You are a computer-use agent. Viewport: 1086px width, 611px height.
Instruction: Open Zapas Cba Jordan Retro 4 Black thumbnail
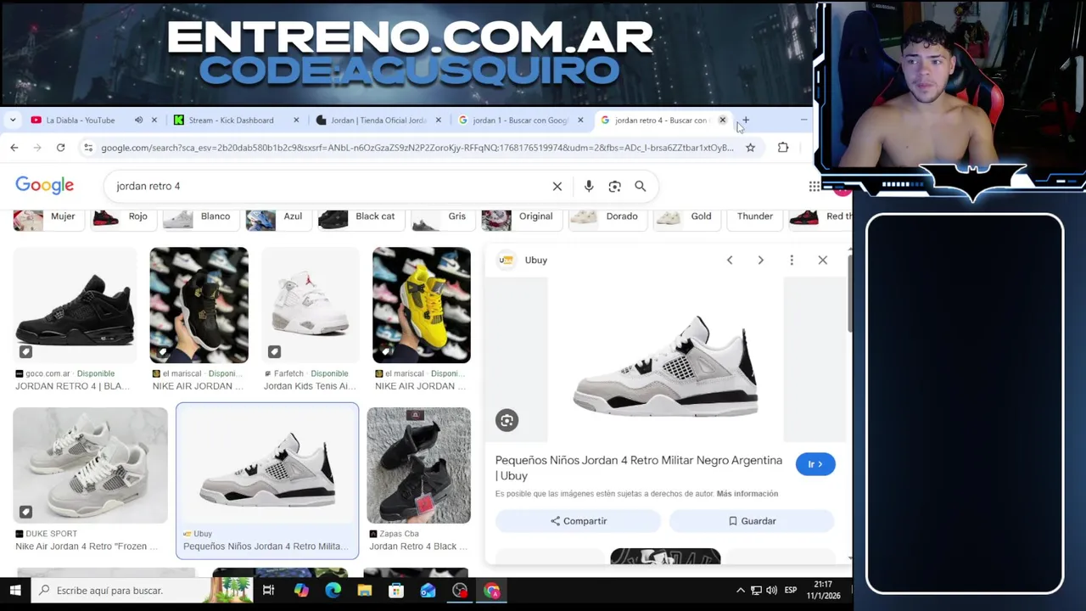419,465
